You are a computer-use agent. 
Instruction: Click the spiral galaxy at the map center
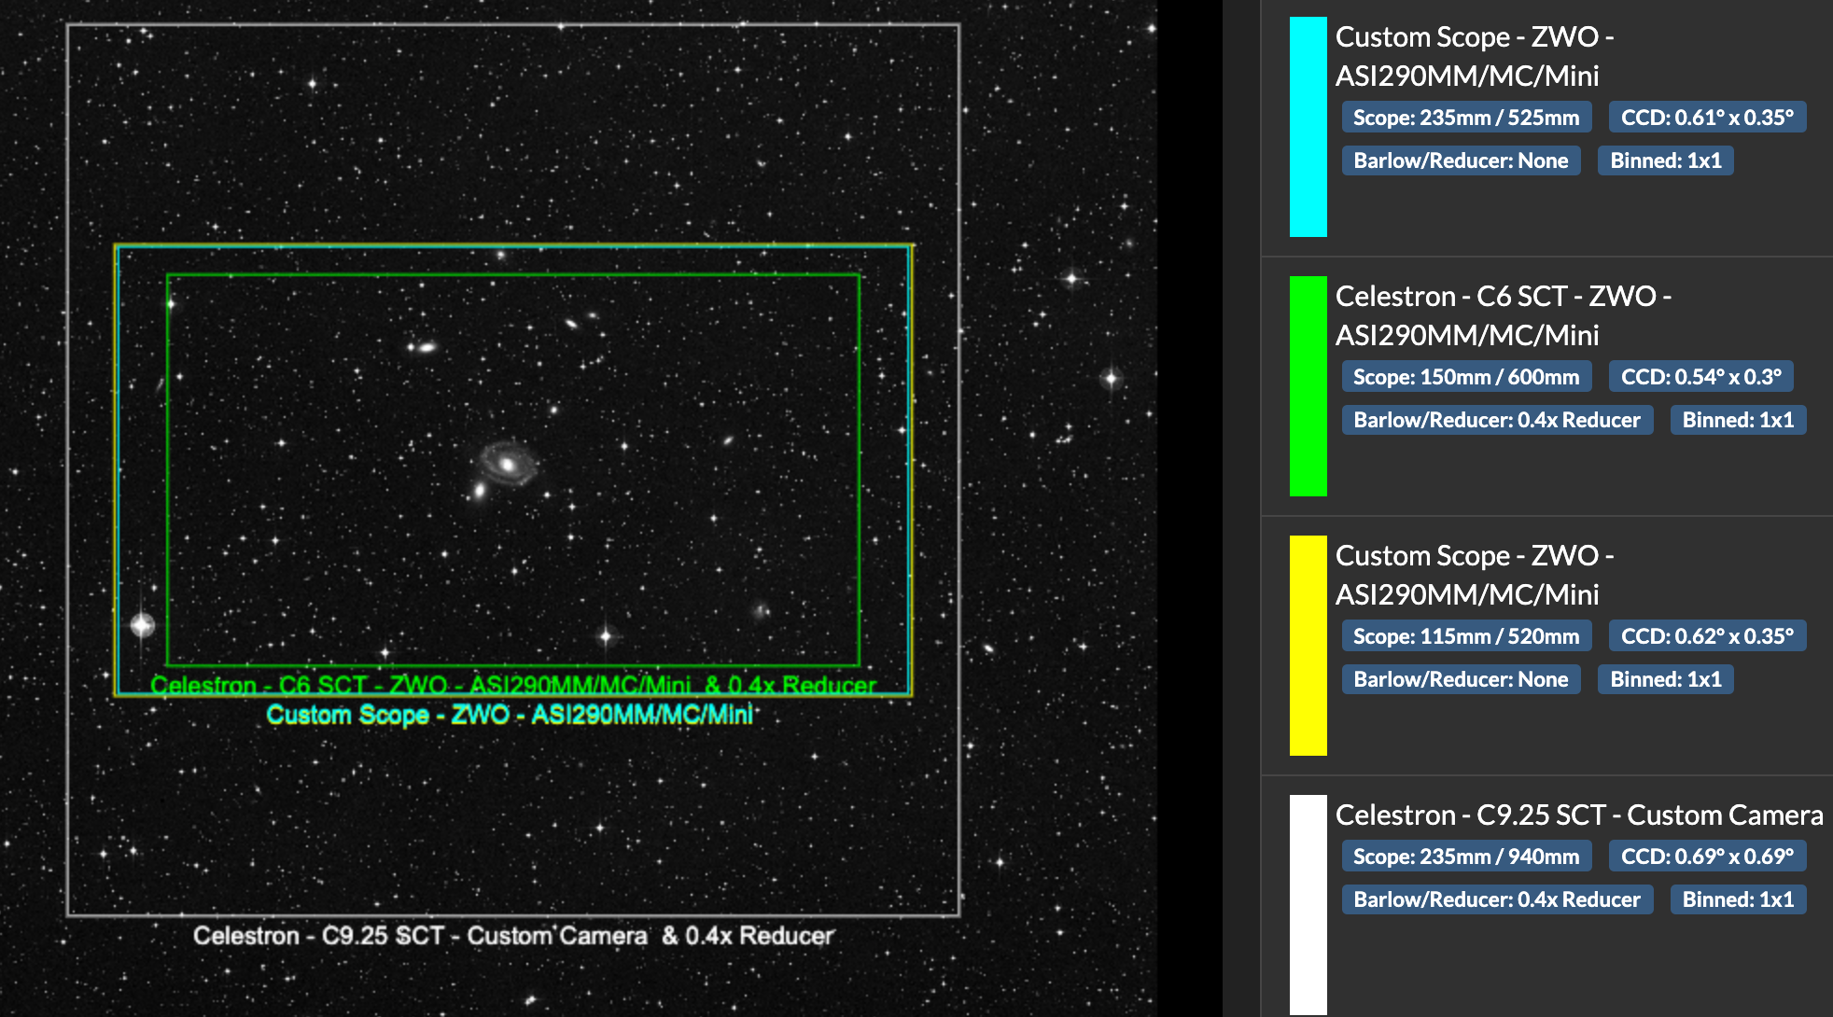tap(507, 463)
